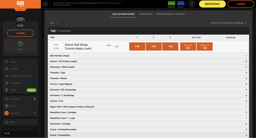Open Naviga Hockey su Ghiaccio tab
This screenshot has width=256, height=138.
171,14
